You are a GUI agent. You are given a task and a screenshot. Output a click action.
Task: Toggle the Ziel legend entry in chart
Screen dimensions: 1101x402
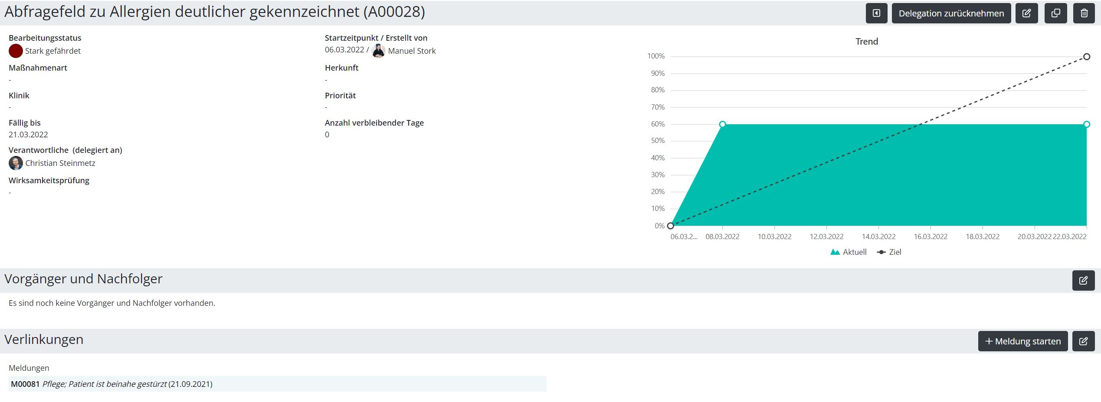pyautogui.click(x=889, y=252)
